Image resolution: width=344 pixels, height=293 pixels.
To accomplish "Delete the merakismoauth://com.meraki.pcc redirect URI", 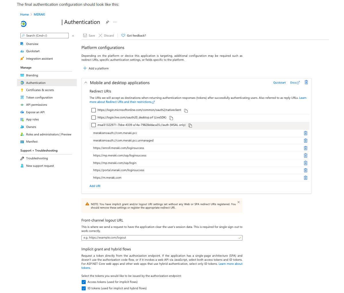I will (305, 133).
